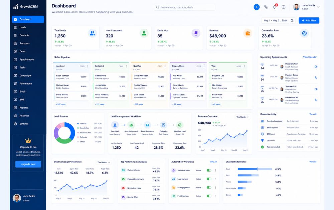Open Email Campaign Performance This Month dropdown
Screen dimensions: 334x210
coord(104,162)
